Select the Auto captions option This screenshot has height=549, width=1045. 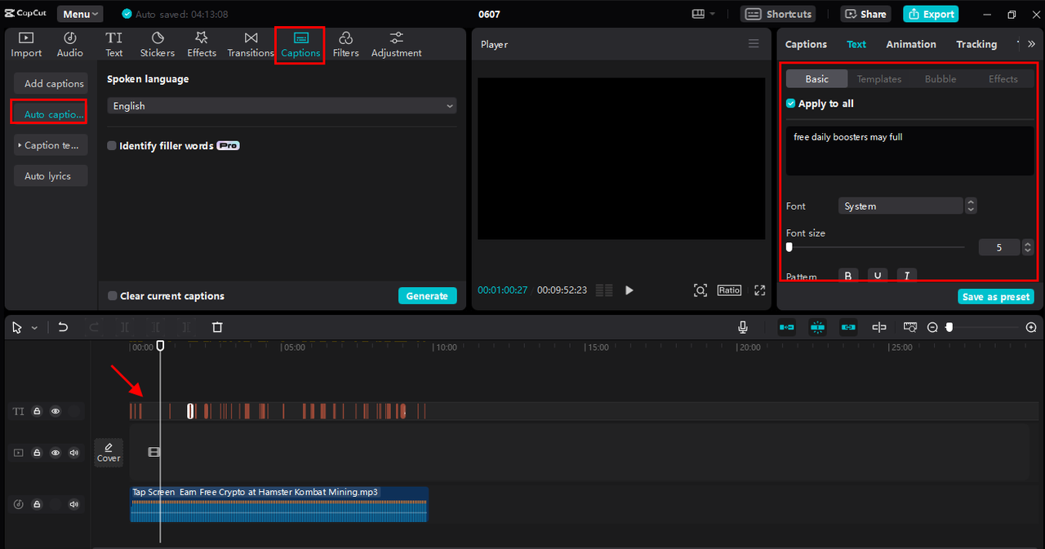[x=51, y=114]
